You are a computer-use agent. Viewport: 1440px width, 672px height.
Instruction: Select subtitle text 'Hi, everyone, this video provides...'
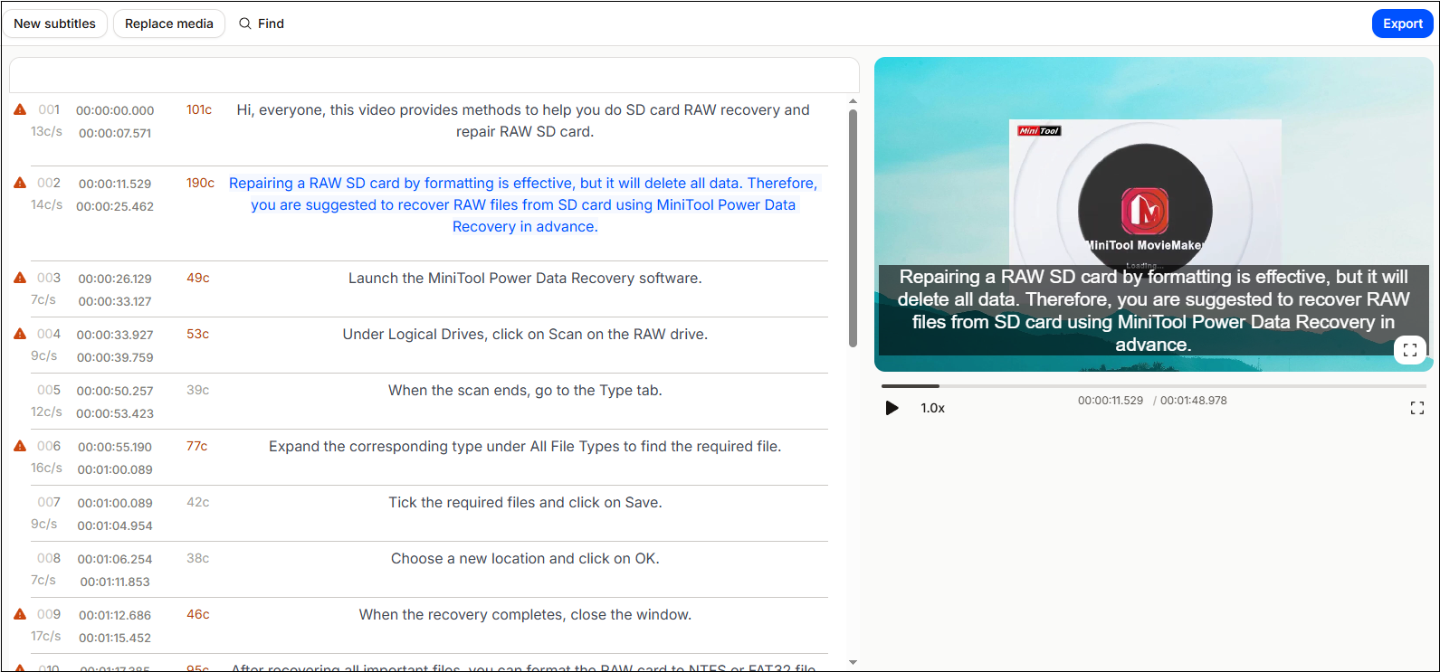click(x=523, y=120)
